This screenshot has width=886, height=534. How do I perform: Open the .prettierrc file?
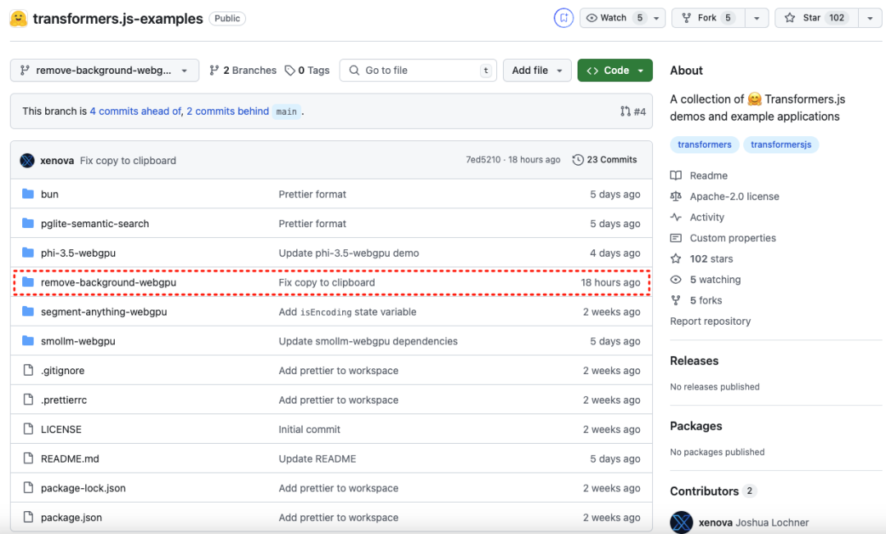click(x=64, y=399)
